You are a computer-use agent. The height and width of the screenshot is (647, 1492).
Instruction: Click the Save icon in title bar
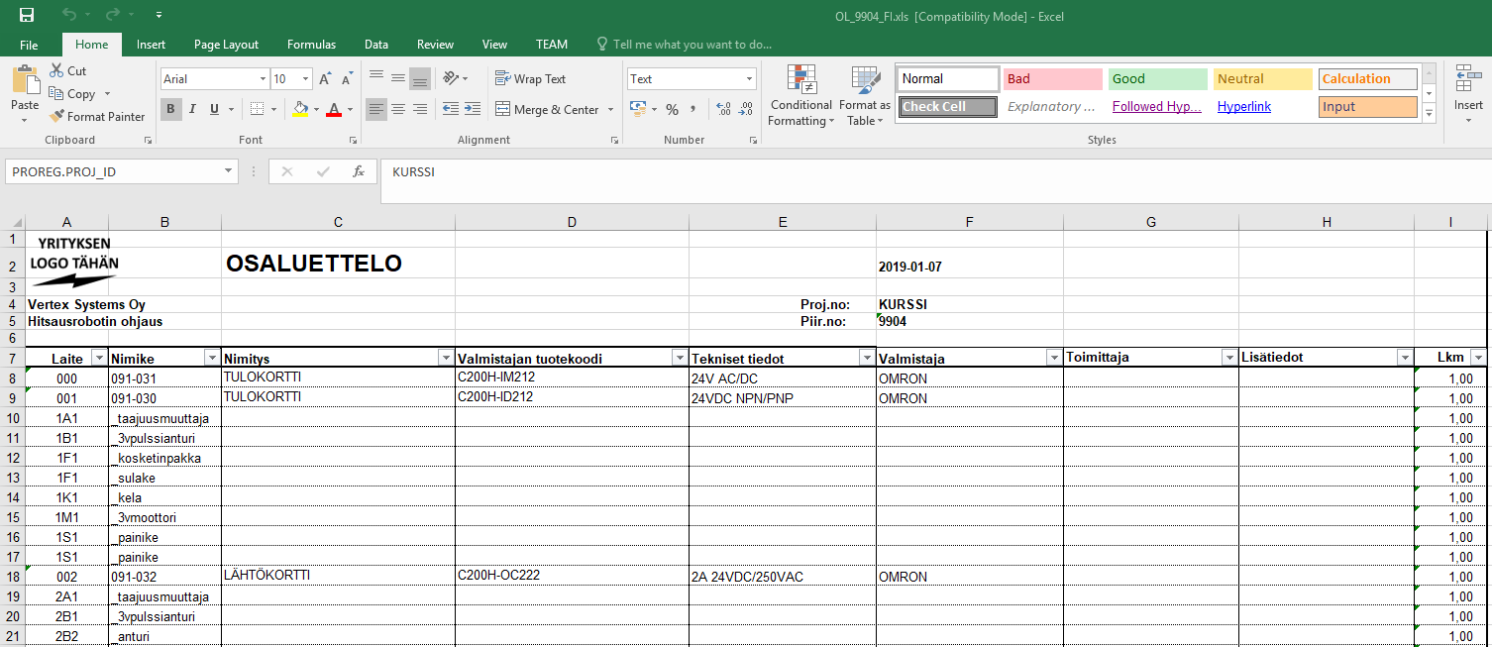(27, 15)
